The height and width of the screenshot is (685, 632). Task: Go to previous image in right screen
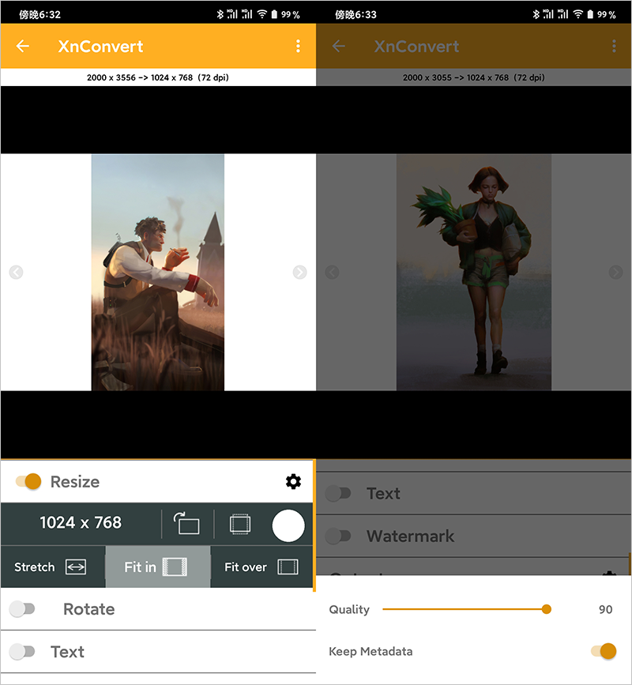(x=332, y=272)
